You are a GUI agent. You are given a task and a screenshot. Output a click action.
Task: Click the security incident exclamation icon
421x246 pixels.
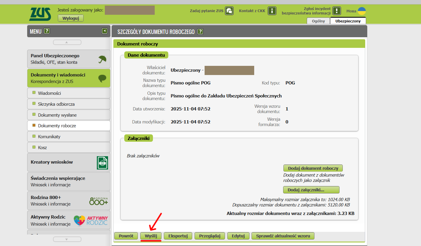[337, 11]
